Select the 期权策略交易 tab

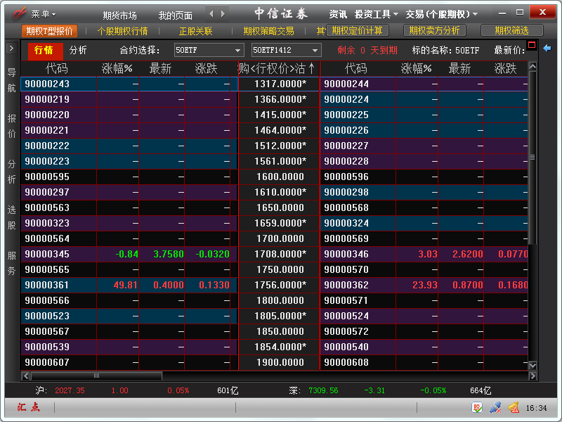tap(268, 31)
